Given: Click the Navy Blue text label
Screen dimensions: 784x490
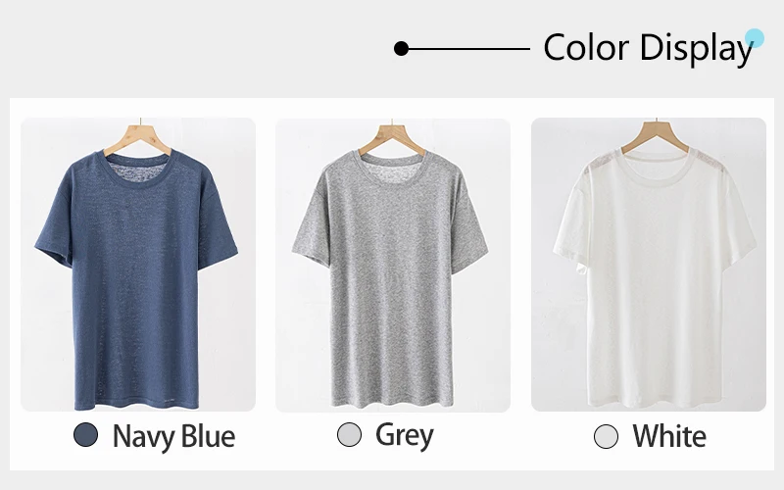Looking at the screenshot, I should 173,436.
